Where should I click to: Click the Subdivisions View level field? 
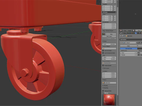(129, 53)
